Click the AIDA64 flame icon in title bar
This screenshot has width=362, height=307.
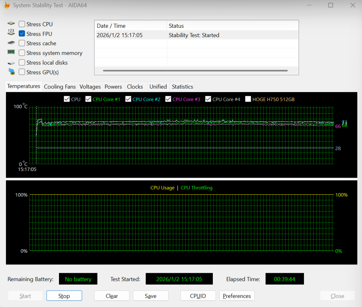click(x=7, y=5)
